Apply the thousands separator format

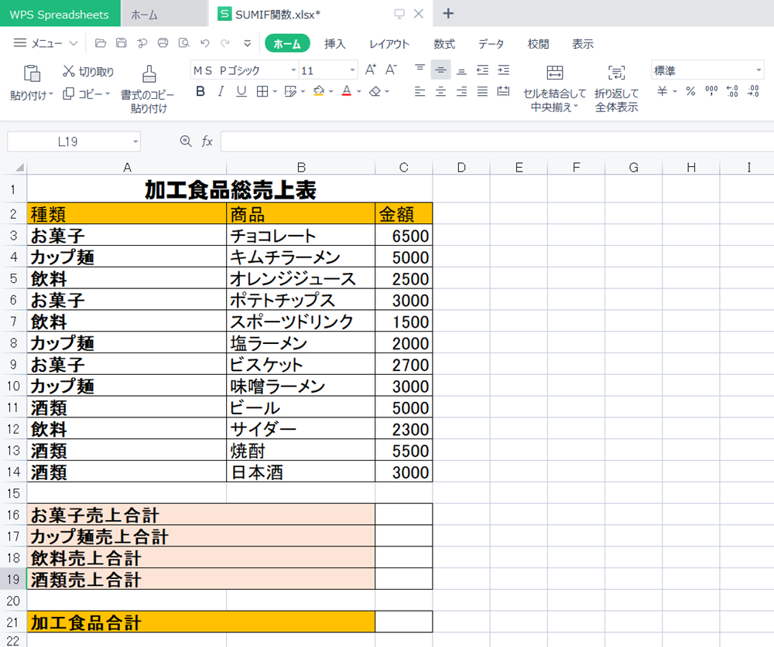711,91
